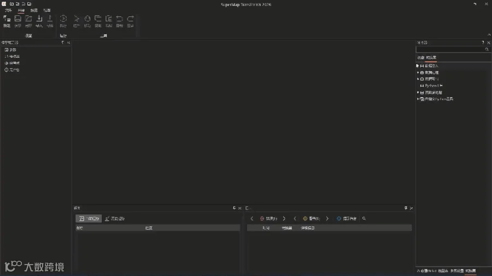Run the workflow with circled play icon
The image size is (492, 276).
click(x=63, y=19)
